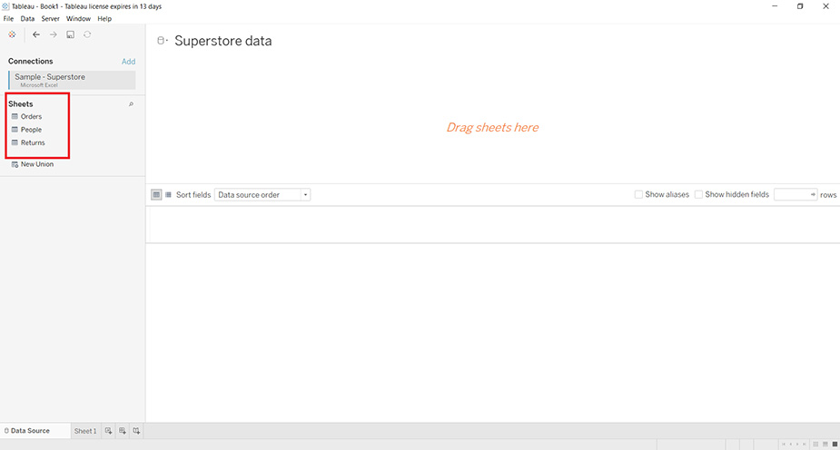Select the People sheet
Screen dimensions: 840x450
click(x=31, y=130)
